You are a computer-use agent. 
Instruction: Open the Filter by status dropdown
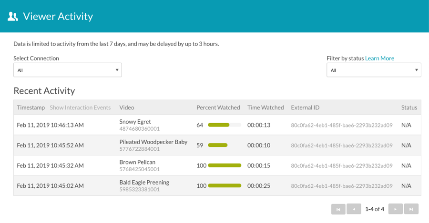pyautogui.click(x=374, y=70)
